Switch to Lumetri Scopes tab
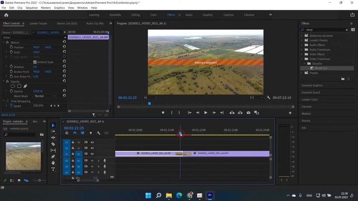 coord(38,23)
